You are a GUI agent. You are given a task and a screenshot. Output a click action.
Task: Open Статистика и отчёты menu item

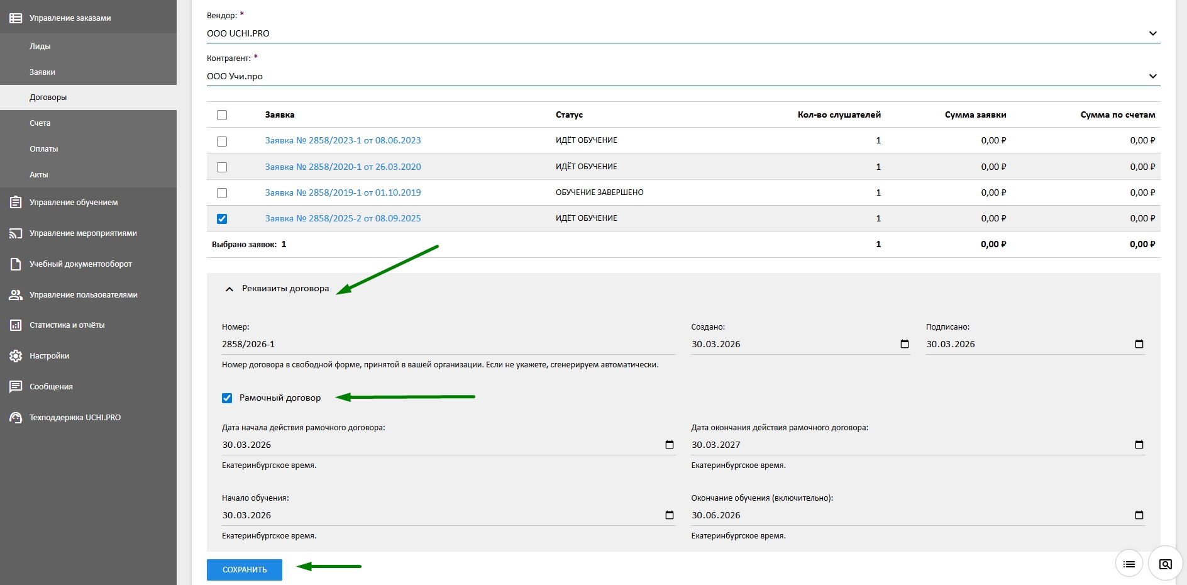(x=67, y=325)
